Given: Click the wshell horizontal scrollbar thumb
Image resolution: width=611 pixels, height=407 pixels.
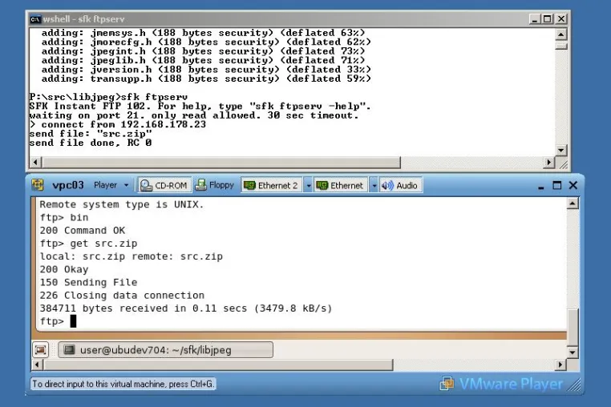Looking at the screenshot, I should (221, 162).
